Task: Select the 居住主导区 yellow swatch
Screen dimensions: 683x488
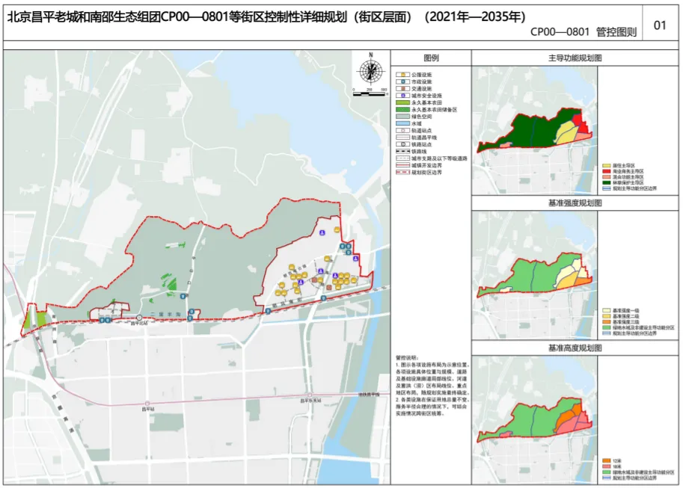Action: pyautogui.click(x=607, y=166)
